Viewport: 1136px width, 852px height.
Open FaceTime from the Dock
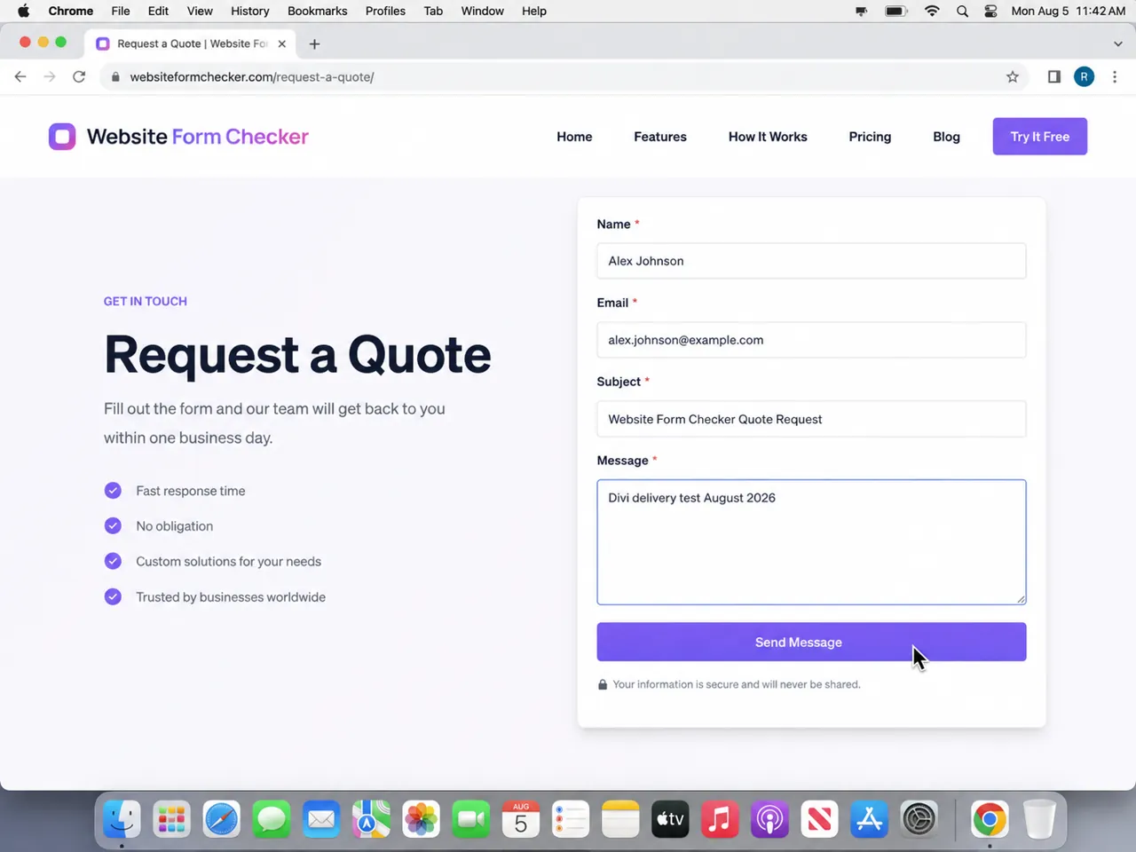[x=471, y=819]
